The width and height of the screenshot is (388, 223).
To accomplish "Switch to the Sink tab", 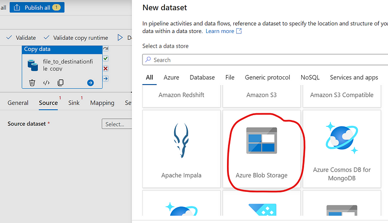I will [x=74, y=103].
